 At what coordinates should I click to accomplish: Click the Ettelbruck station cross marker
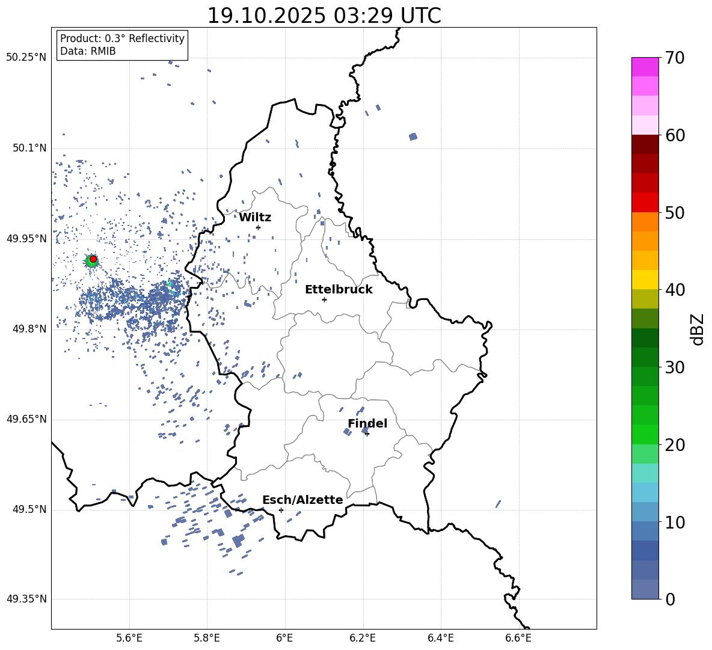[x=324, y=299]
